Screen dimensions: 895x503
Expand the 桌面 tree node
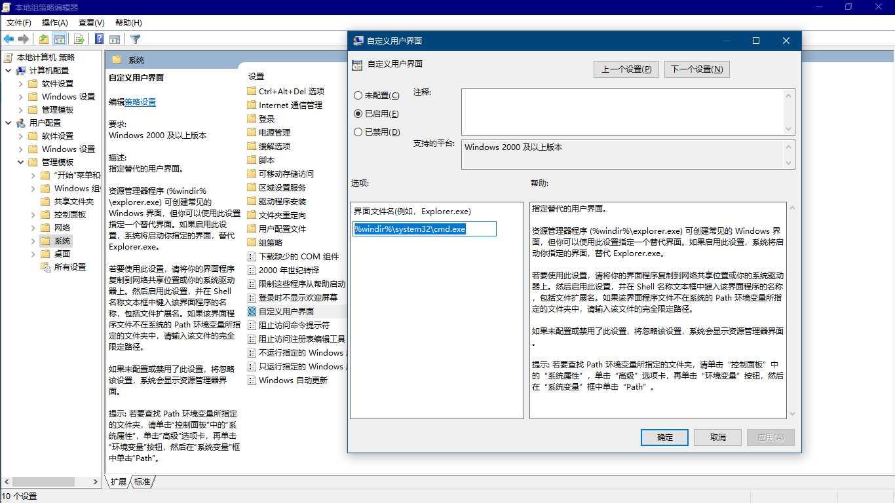33,254
